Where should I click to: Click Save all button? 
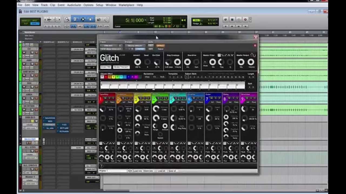172,171
